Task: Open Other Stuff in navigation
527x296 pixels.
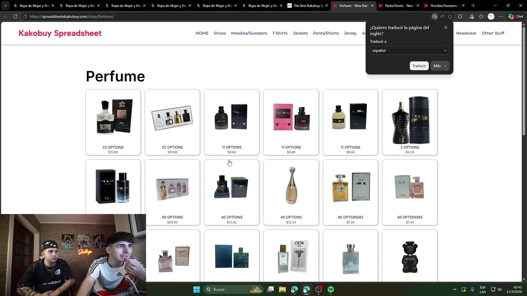Action: (493, 33)
